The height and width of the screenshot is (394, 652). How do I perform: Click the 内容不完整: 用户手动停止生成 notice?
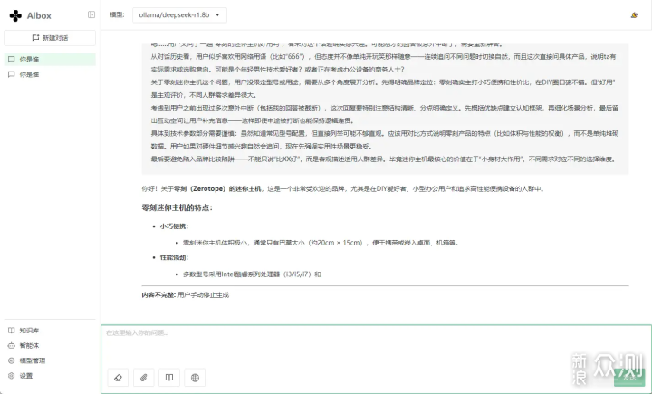[186, 295]
